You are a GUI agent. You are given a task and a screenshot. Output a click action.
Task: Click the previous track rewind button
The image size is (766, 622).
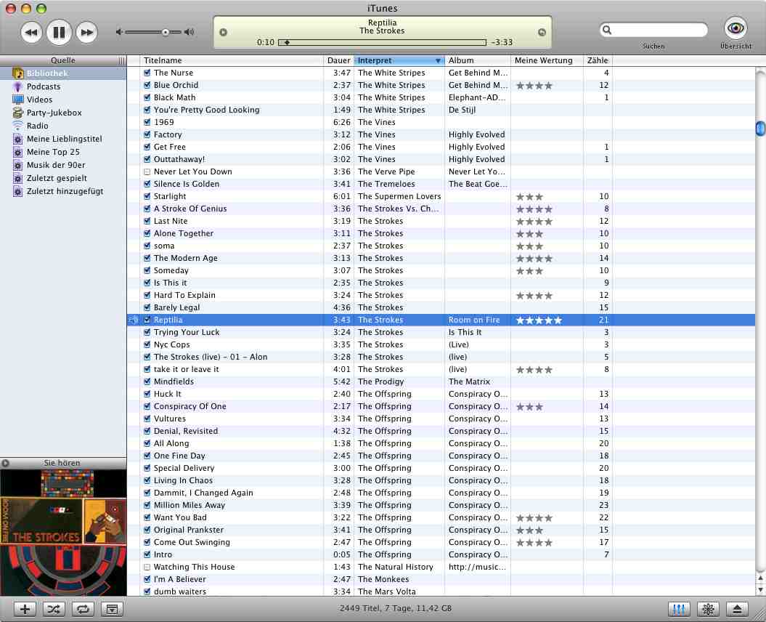click(31, 33)
